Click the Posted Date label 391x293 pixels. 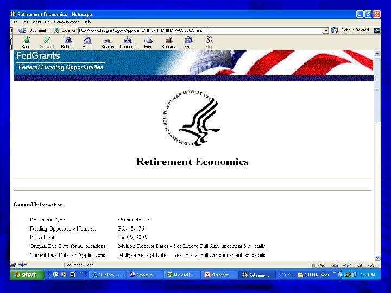tap(43, 237)
